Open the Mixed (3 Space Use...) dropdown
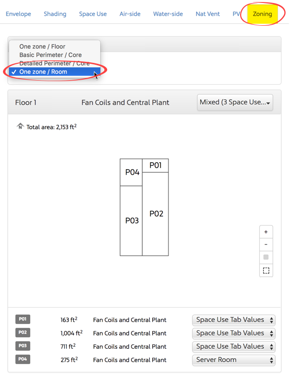 [235, 102]
